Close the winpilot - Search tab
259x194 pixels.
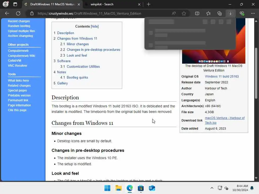[x=139, y=4]
